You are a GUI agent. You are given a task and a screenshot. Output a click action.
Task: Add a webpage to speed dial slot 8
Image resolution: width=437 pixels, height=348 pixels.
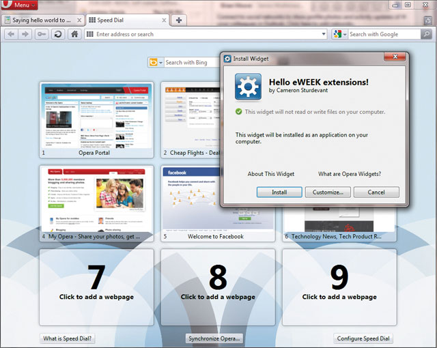point(218,287)
